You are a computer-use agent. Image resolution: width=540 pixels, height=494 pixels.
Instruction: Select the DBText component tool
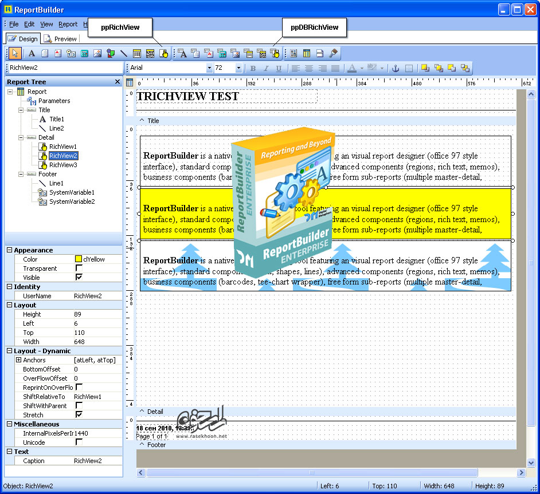tap(182, 53)
